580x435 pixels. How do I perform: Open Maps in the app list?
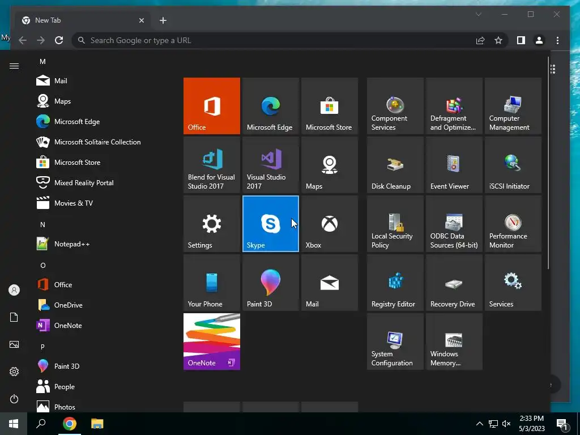[x=104, y=101]
